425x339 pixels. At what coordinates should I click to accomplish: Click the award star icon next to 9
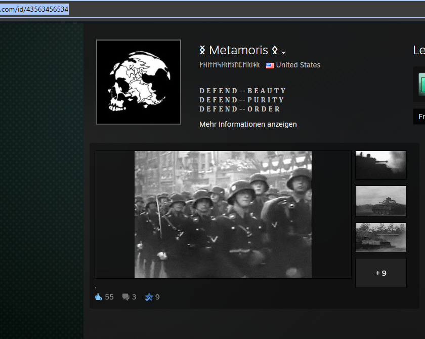tap(149, 297)
